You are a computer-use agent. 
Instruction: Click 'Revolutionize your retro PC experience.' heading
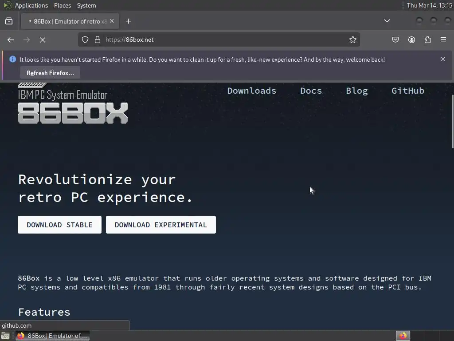pyautogui.click(x=105, y=188)
